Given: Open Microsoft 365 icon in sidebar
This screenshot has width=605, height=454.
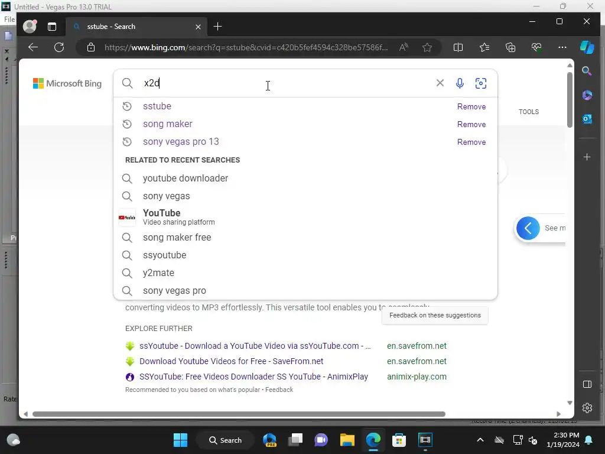Looking at the screenshot, I should 587,95.
